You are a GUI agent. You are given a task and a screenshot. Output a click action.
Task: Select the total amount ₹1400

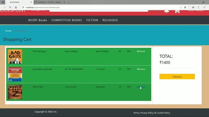[x=165, y=62]
